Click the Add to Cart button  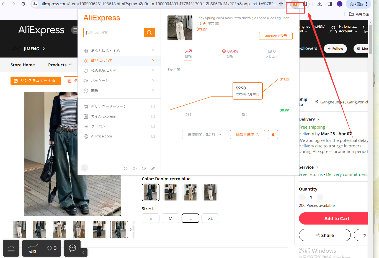(334, 218)
